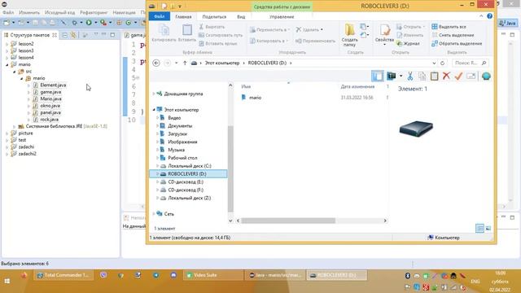Click the green Run button in Eclipse toolbar
Viewport: 521px width, 293px height.
tap(89, 23)
